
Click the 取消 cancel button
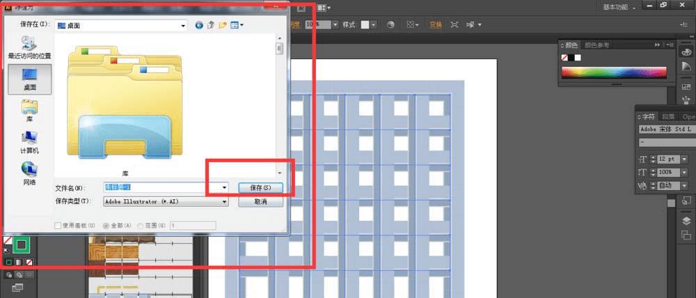click(260, 202)
